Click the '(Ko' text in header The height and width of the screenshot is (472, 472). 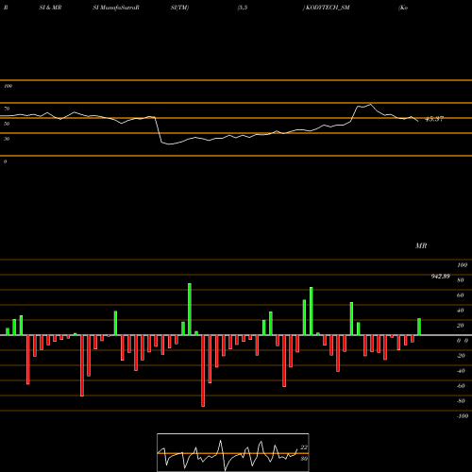[403, 8]
